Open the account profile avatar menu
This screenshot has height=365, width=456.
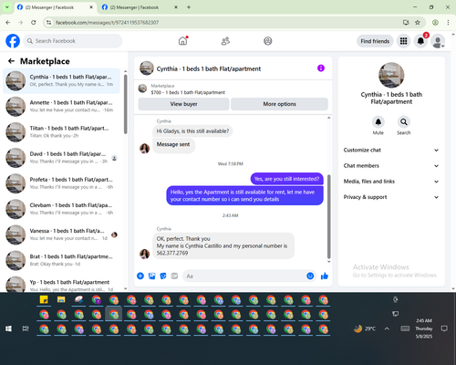[x=438, y=41]
